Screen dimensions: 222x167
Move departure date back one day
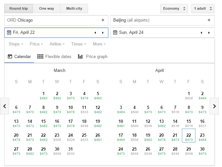[x=95, y=33]
